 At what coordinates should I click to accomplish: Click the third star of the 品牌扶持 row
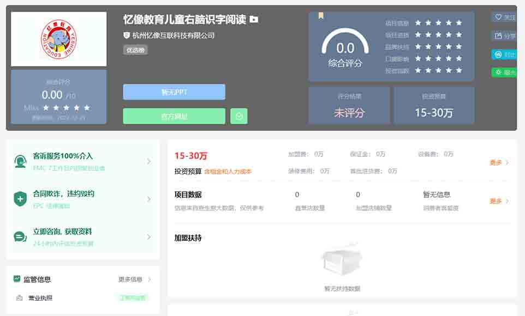438,46
